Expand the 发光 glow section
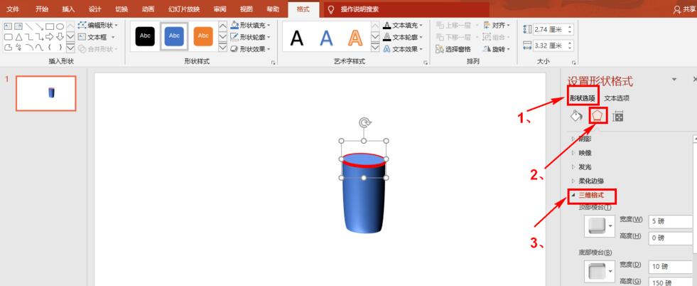The image size is (697, 286). click(x=583, y=166)
